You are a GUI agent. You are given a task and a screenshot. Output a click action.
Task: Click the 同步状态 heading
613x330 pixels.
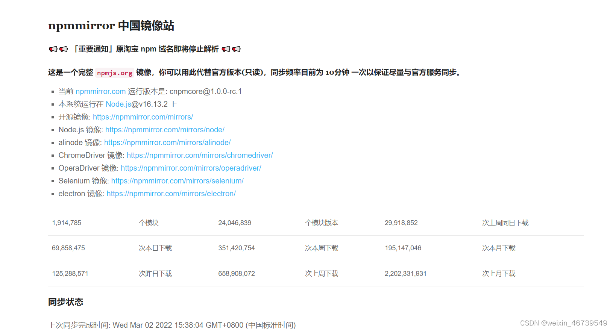(x=66, y=302)
